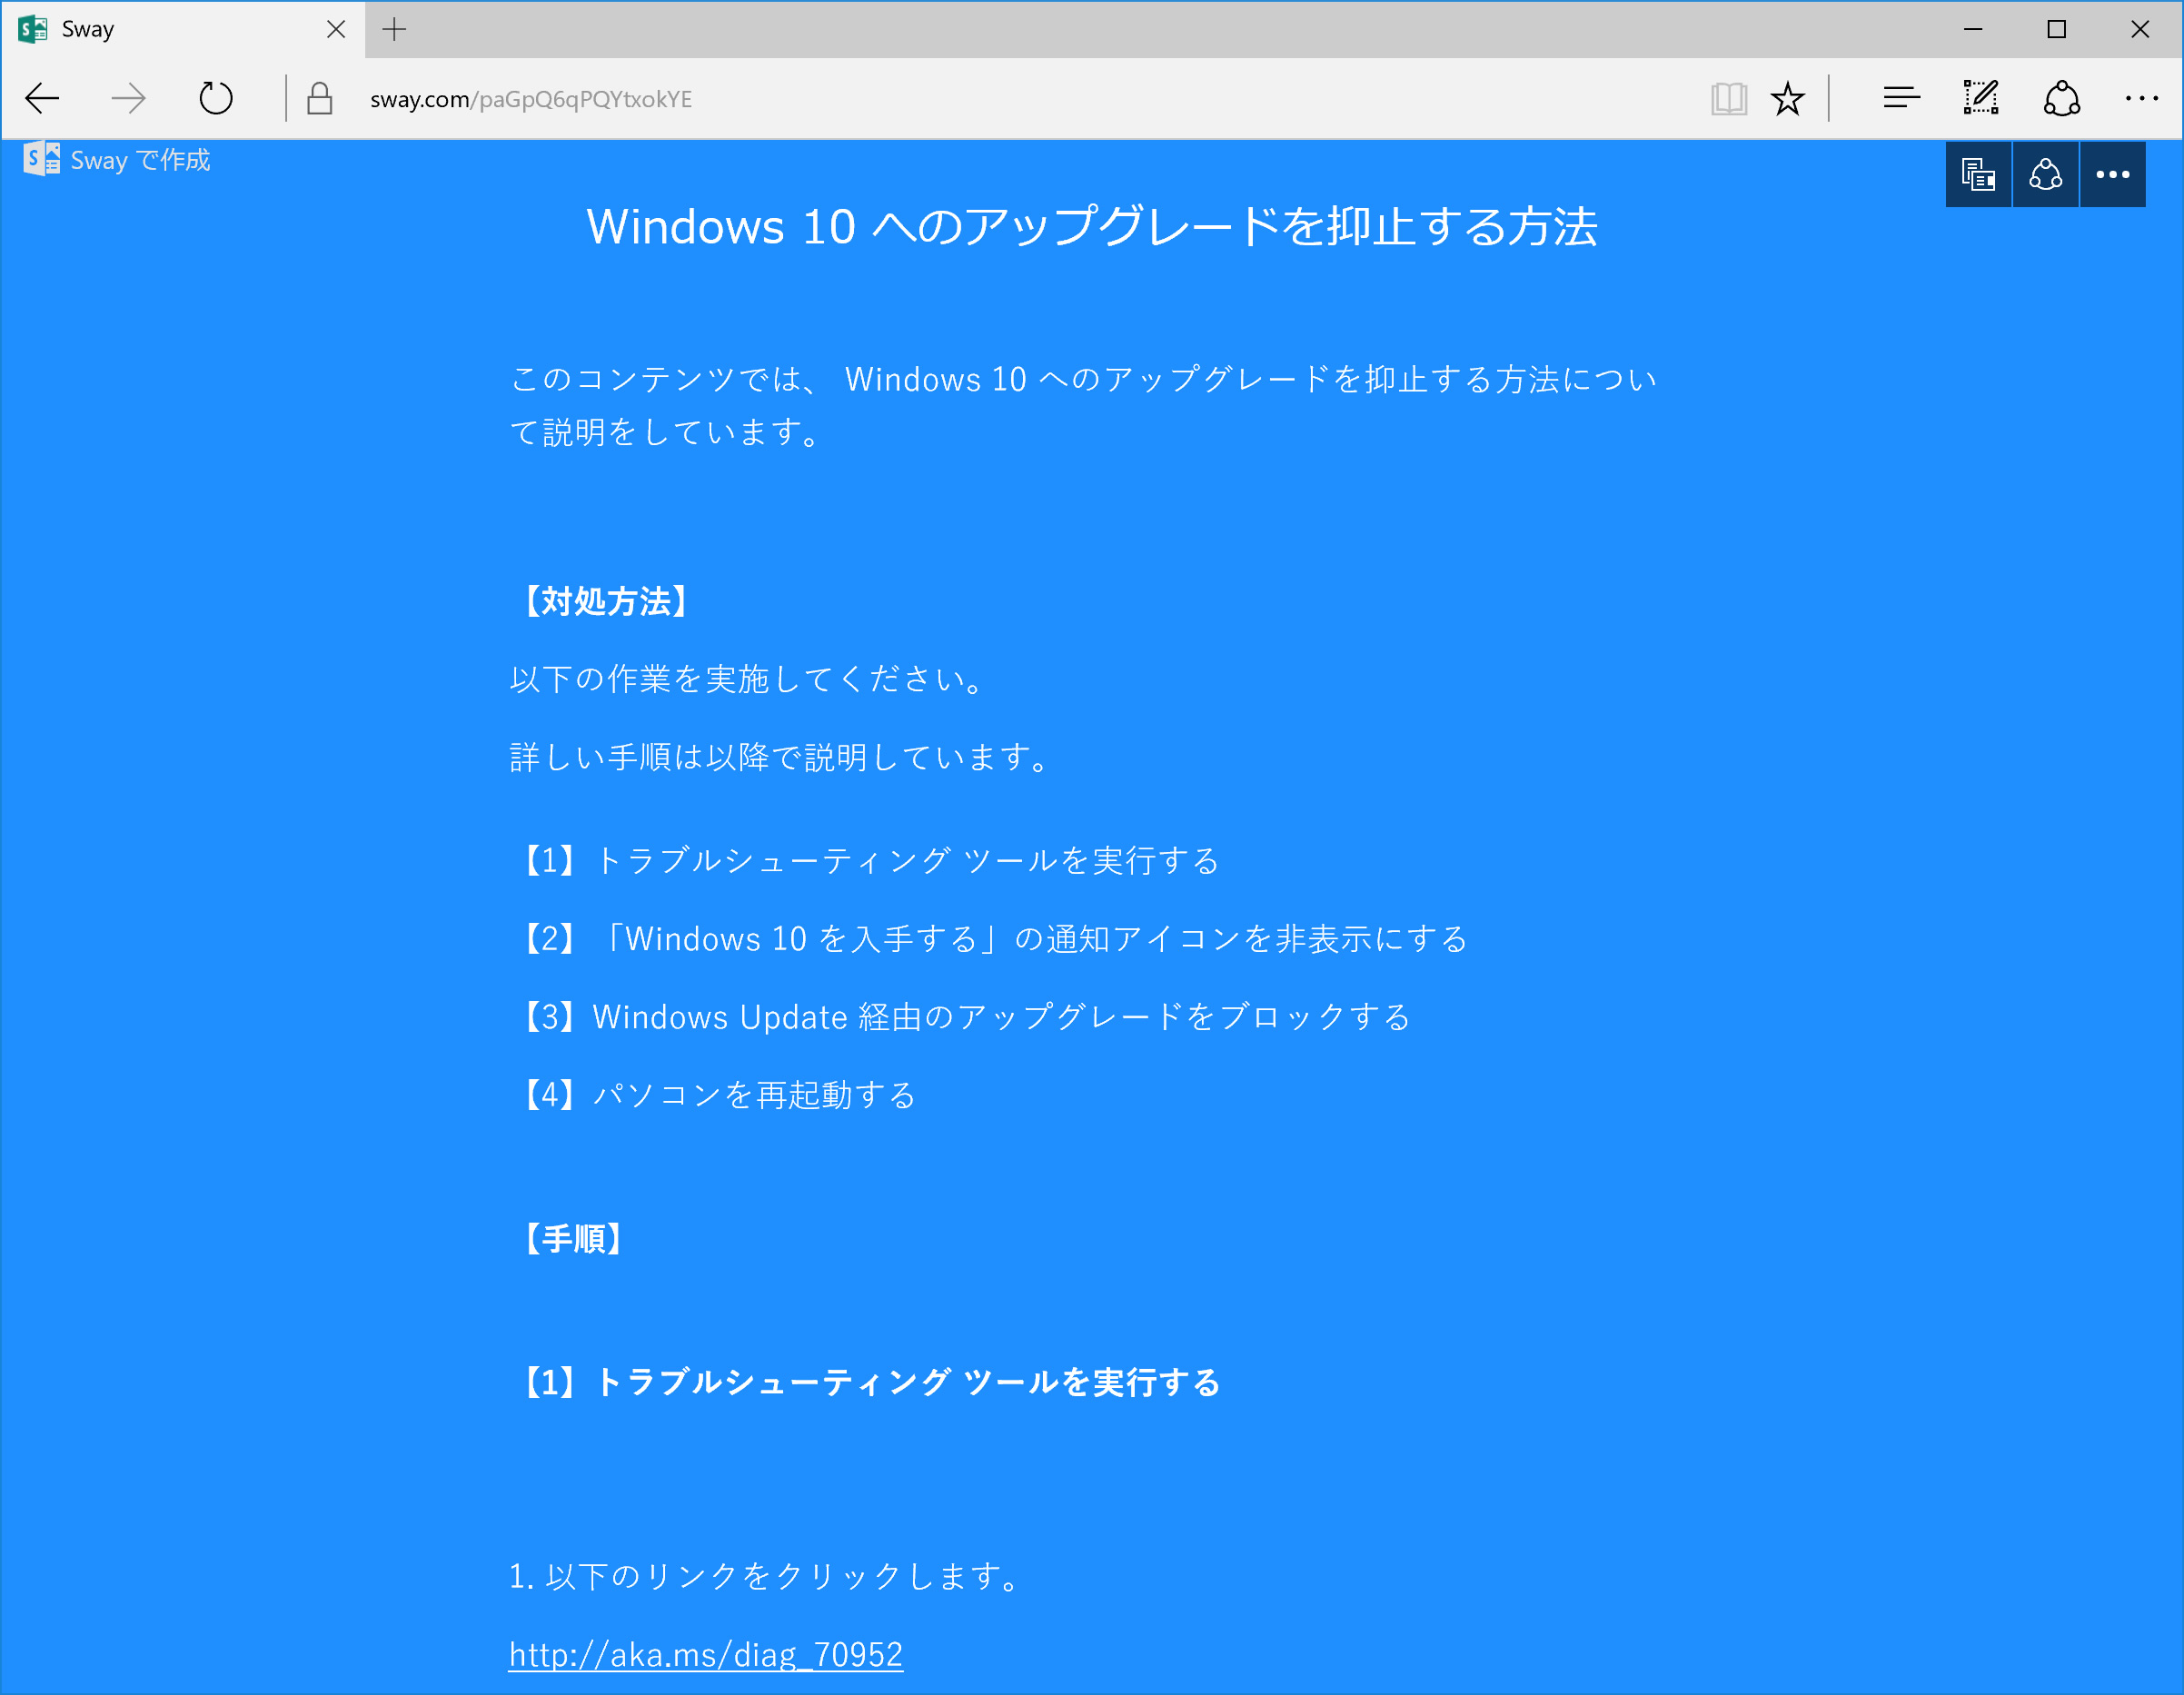
Task: Open a new tab with plus button
Action: click(x=394, y=29)
